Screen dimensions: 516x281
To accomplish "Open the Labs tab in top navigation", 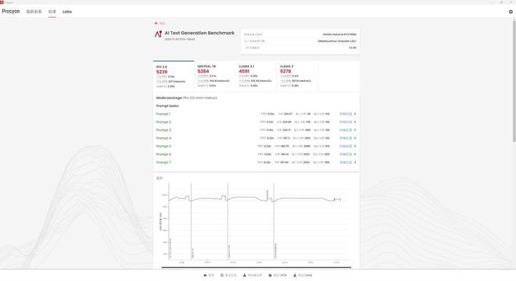I will pyautogui.click(x=67, y=12).
